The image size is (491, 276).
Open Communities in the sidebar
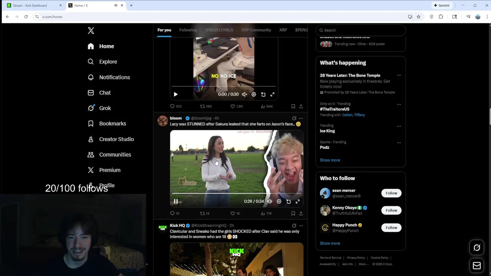click(109, 154)
